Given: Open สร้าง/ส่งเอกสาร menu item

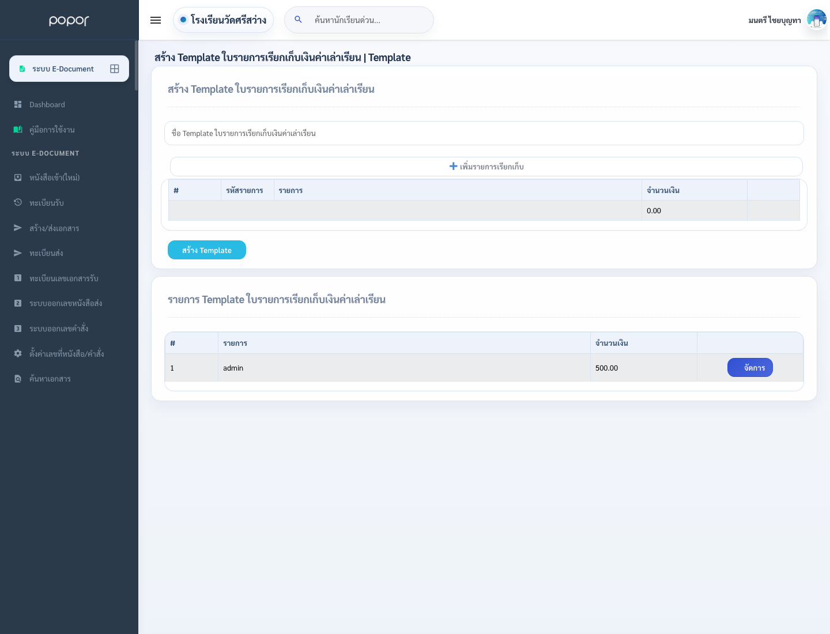Looking at the screenshot, I should 69,228.
